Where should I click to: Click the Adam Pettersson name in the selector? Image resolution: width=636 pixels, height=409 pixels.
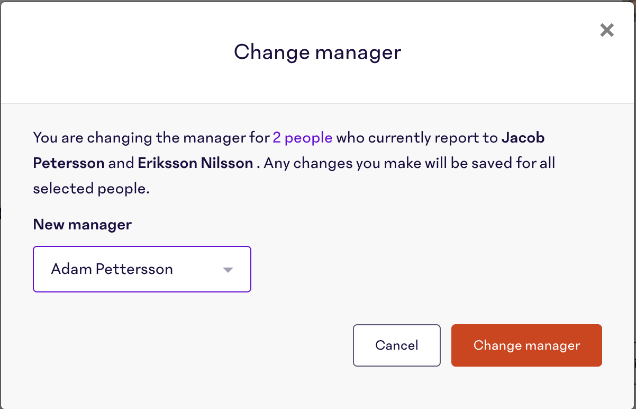tap(112, 269)
